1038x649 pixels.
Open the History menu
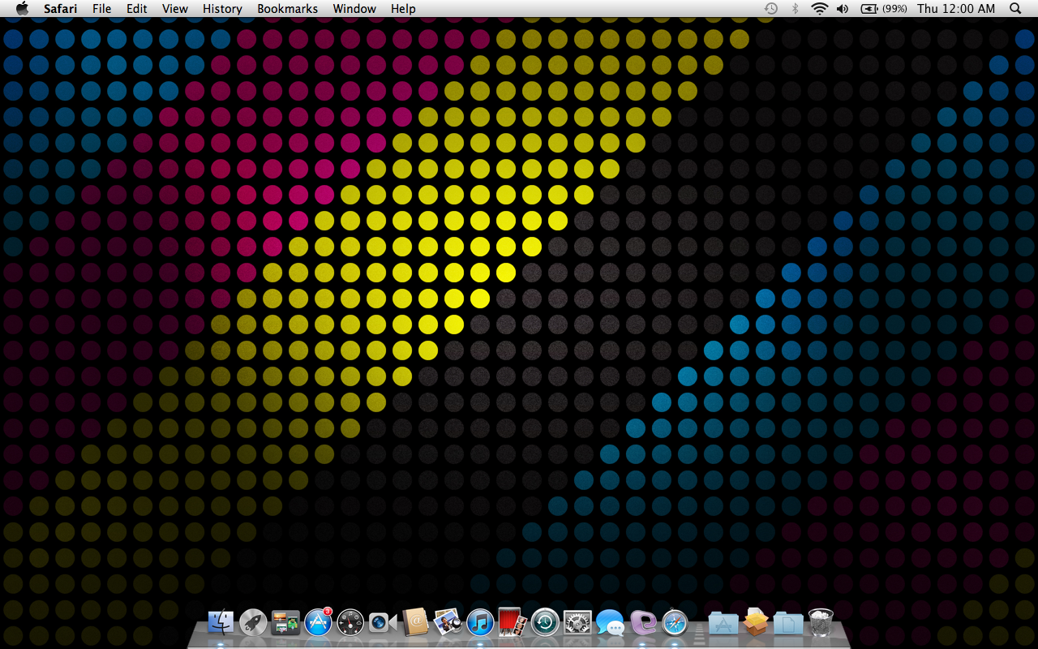pos(222,9)
